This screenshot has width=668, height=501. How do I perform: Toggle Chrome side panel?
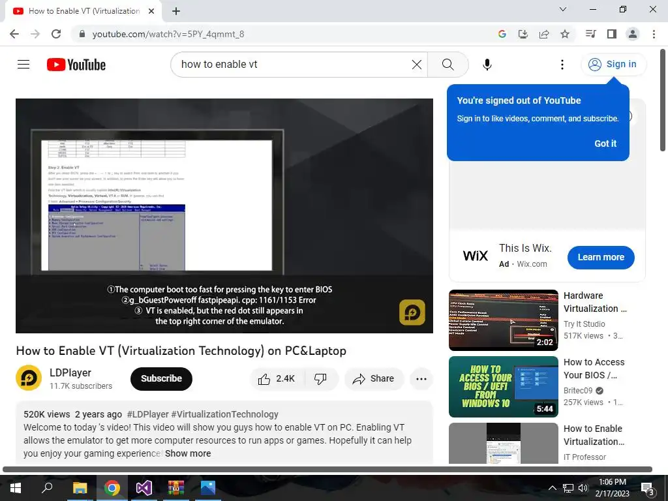coord(612,34)
